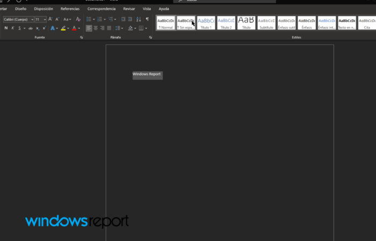Open the font size dropdown arrow
Image resolution: width=376 pixels, height=241 pixels.
click(x=45, y=20)
